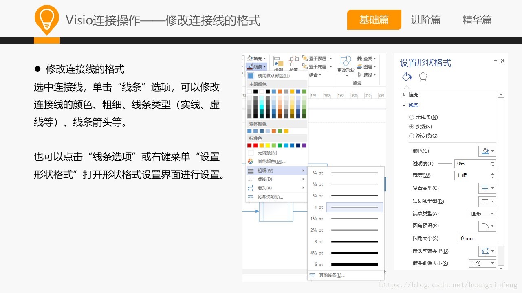Open the 箭头前端类型(B) begin arrow dropdown
This screenshot has width=522, height=293.
[487, 251]
